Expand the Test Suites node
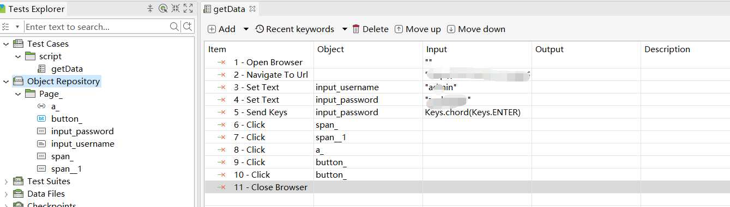 click(x=5, y=181)
